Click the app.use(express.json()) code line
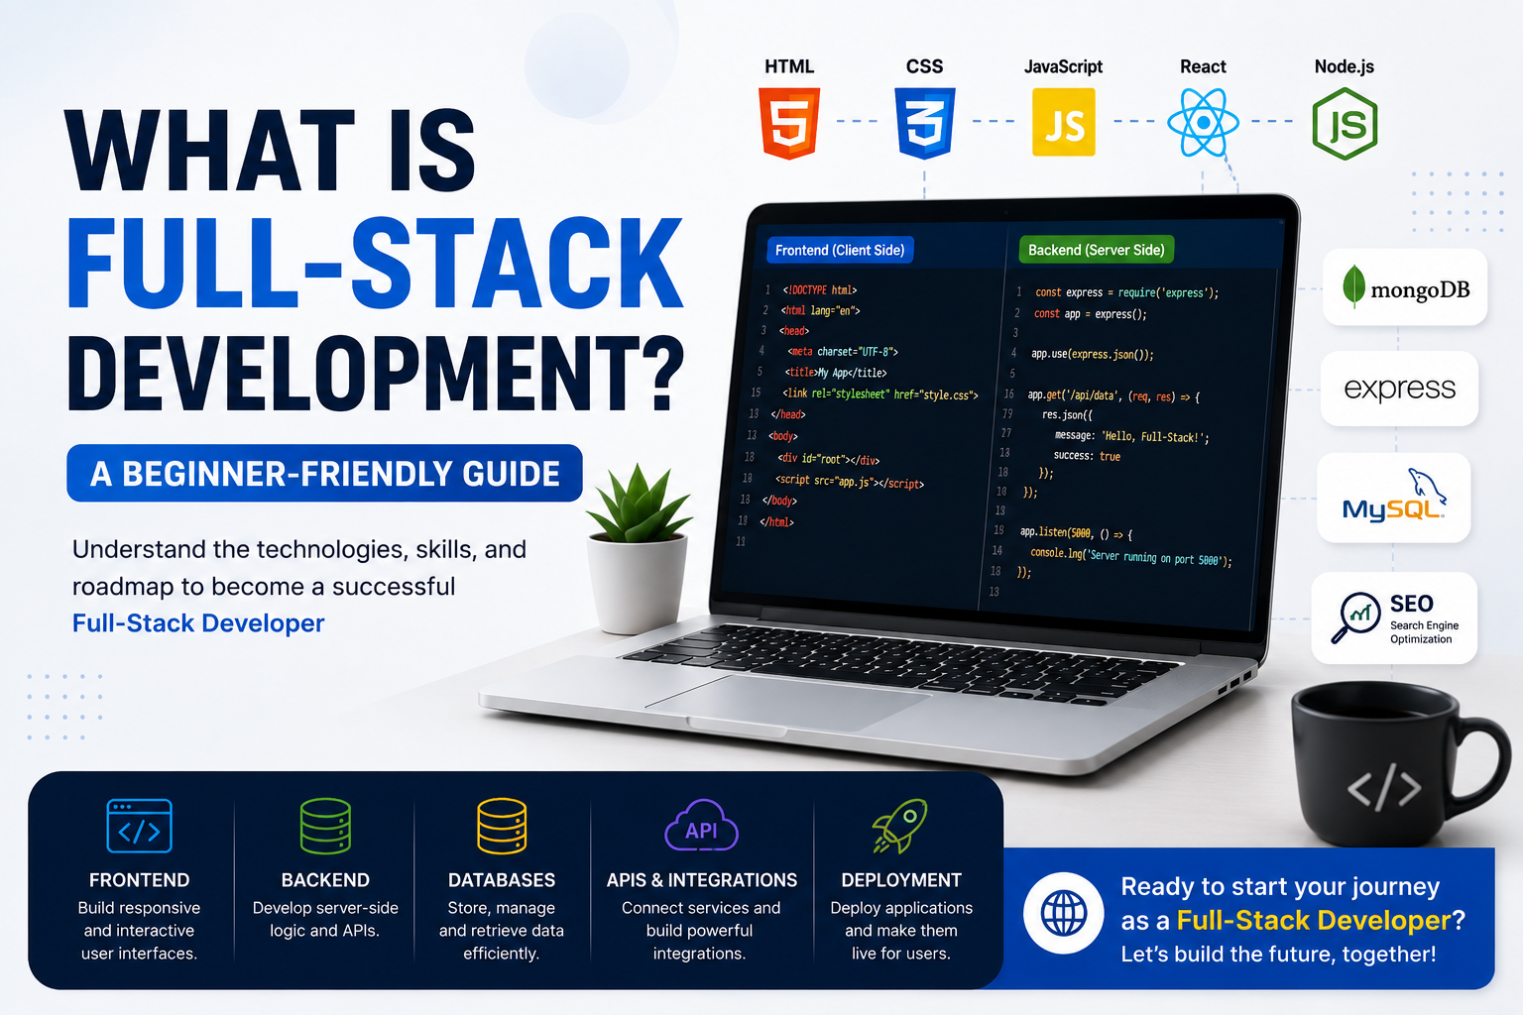This screenshot has height=1015, width=1523. (1092, 354)
